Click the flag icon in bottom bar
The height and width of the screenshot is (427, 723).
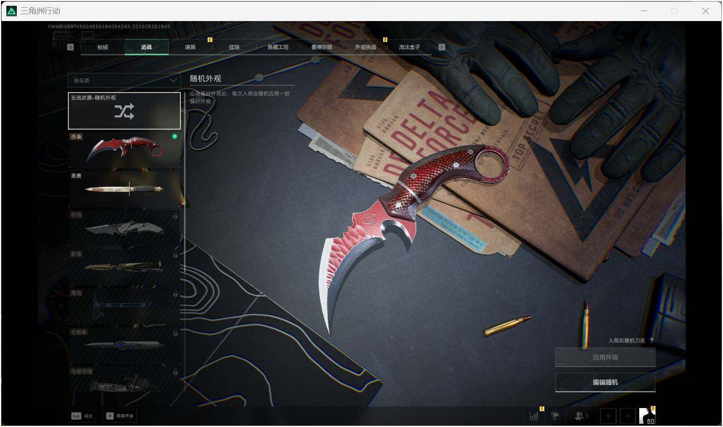555,416
